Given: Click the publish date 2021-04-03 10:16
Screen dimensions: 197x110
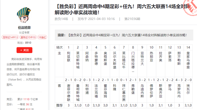Looking at the screenshot, I should click(101, 19).
